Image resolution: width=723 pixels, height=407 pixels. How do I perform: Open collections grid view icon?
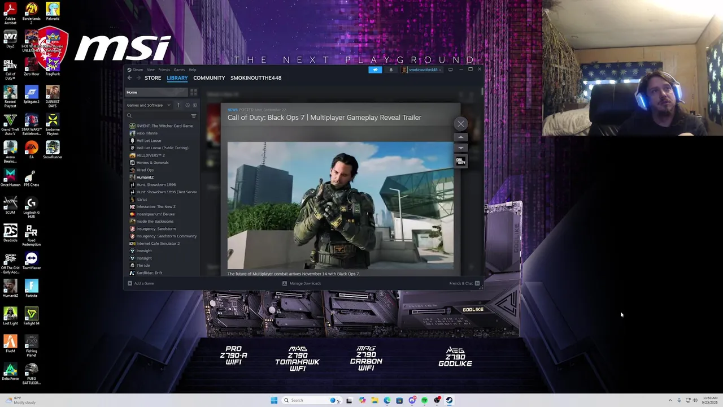click(194, 92)
